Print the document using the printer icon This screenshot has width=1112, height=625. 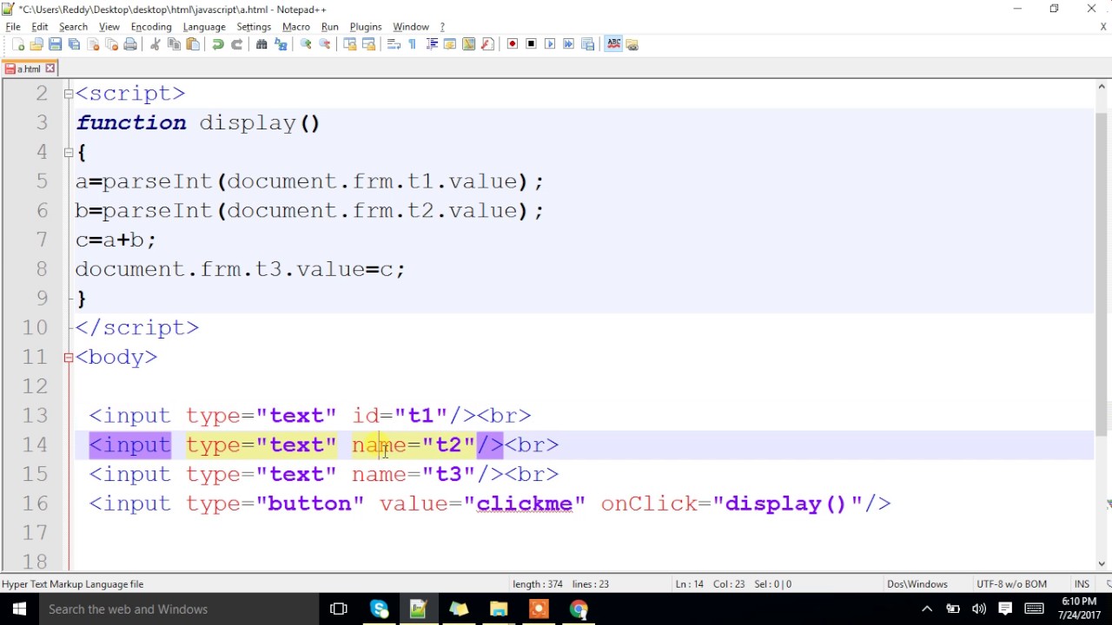(x=130, y=44)
